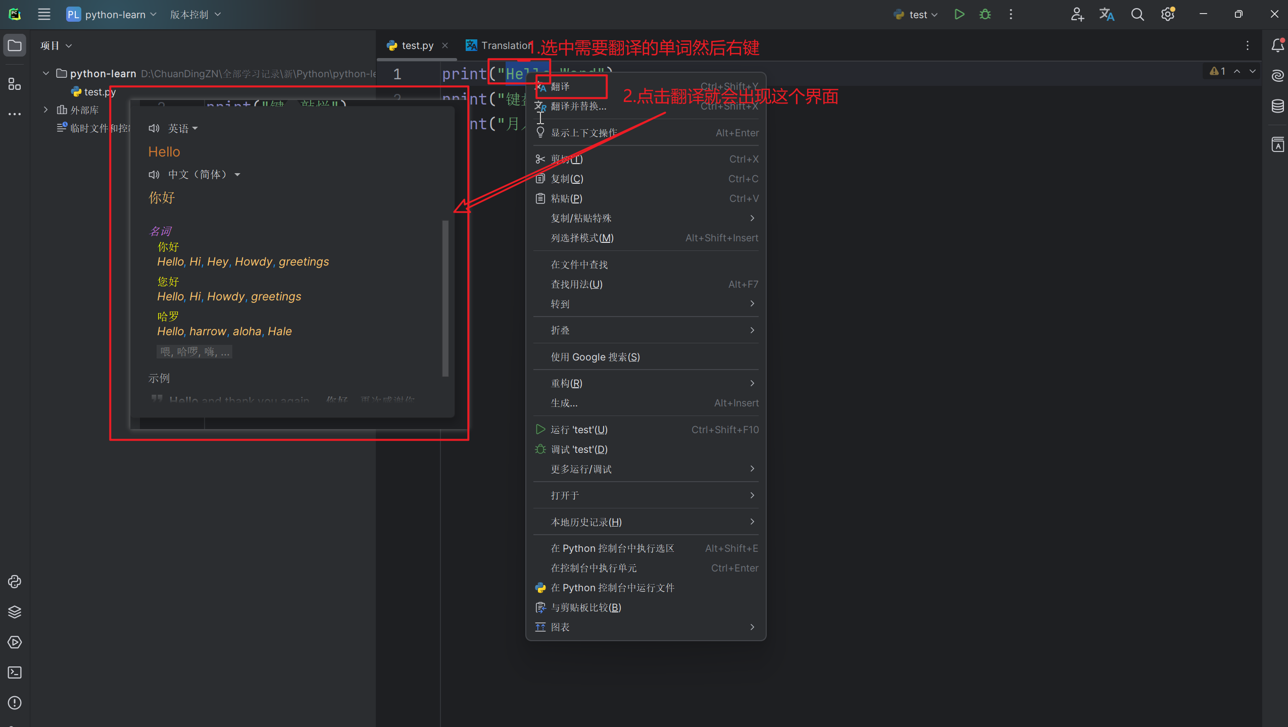Click the translation popup vertical scrollbar
Screen dimensions: 1288x727
pos(445,298)
